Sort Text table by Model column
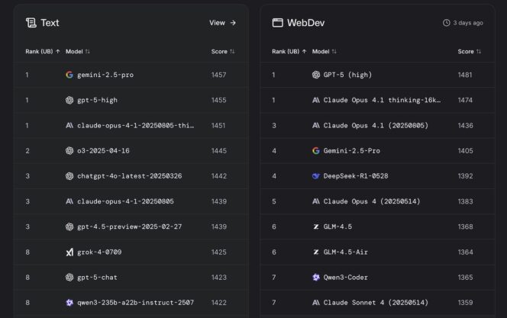 point(78,51)
